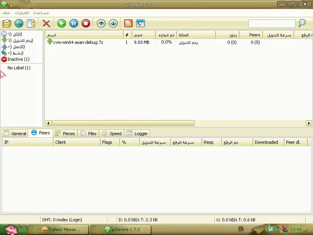Click the EN language indicator
The height and width of the screenshot is (235, 313).
point(241,229)
